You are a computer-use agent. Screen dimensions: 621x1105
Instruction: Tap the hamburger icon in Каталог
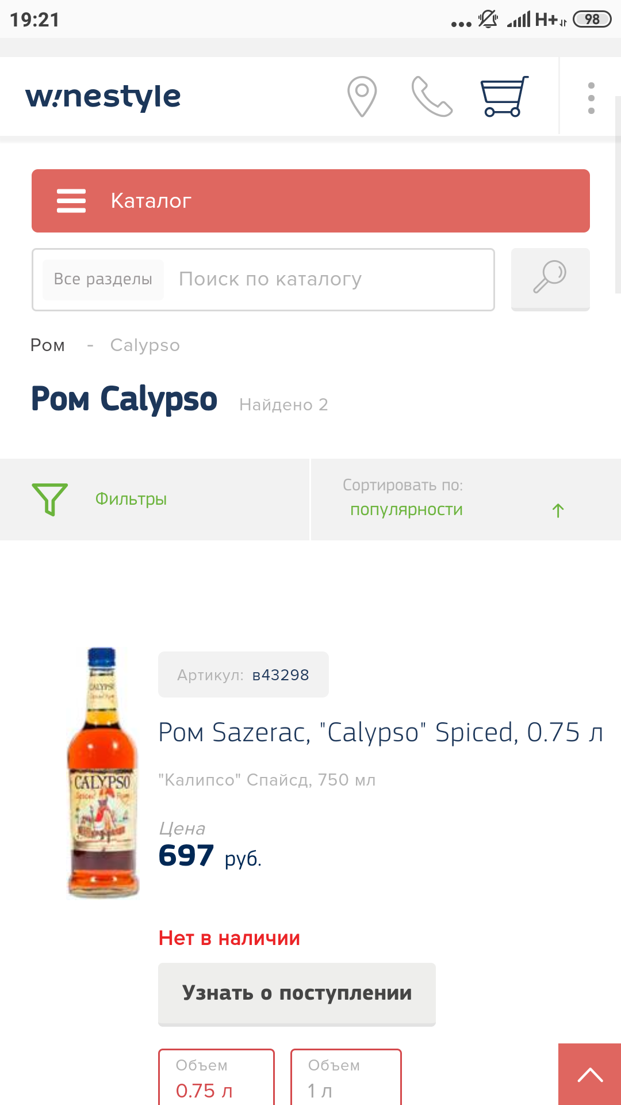[71, 201]
